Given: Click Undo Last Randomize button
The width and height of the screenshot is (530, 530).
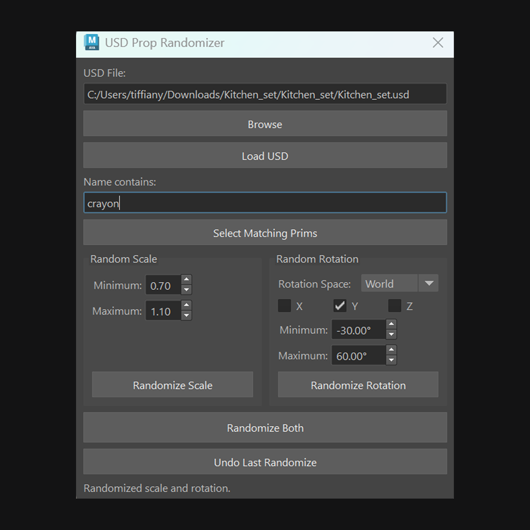Looking at the screenshot, I should [265, 462].
